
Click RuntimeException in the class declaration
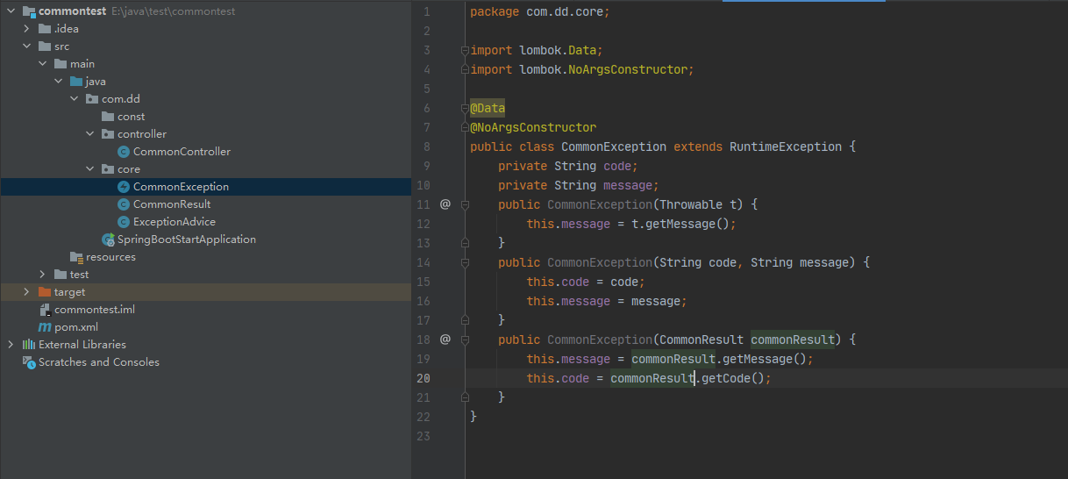tap(786, 147)
